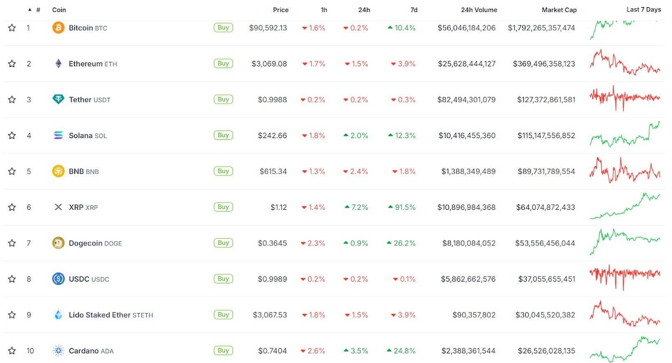Sort by the 7d change column

click(414, 10)
